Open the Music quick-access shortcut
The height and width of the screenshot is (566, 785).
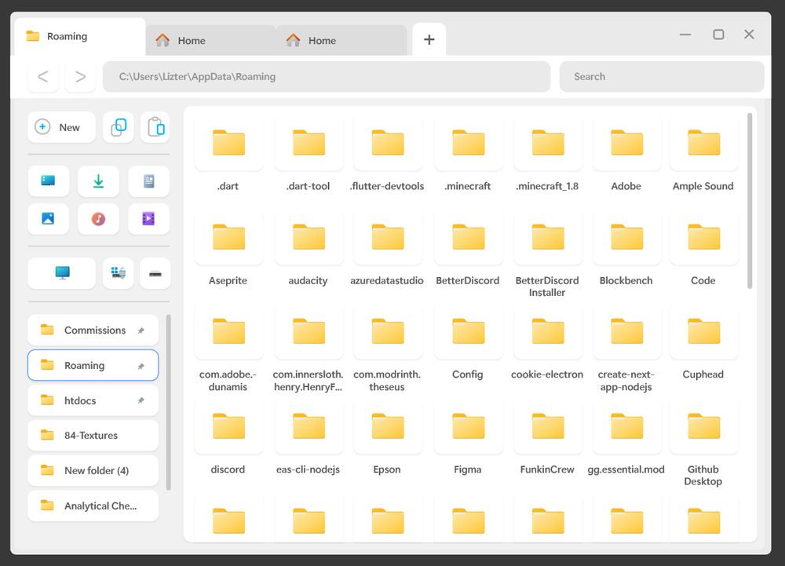[x=98, y=219]
